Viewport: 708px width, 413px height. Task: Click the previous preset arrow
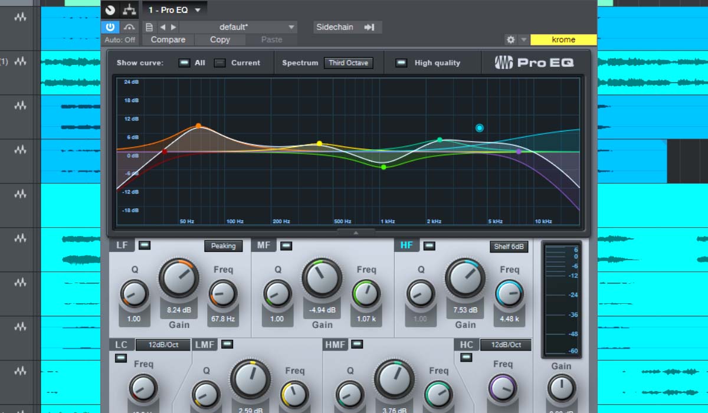pos(162,27)
